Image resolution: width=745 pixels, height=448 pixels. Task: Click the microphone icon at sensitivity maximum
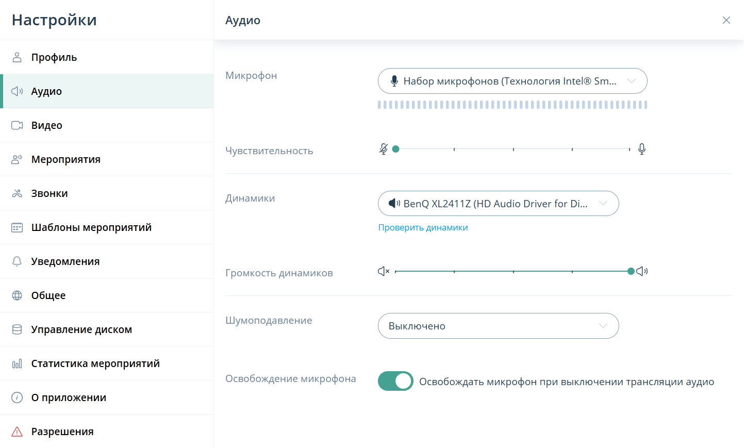pyautogui.click(x=642, y=149)
